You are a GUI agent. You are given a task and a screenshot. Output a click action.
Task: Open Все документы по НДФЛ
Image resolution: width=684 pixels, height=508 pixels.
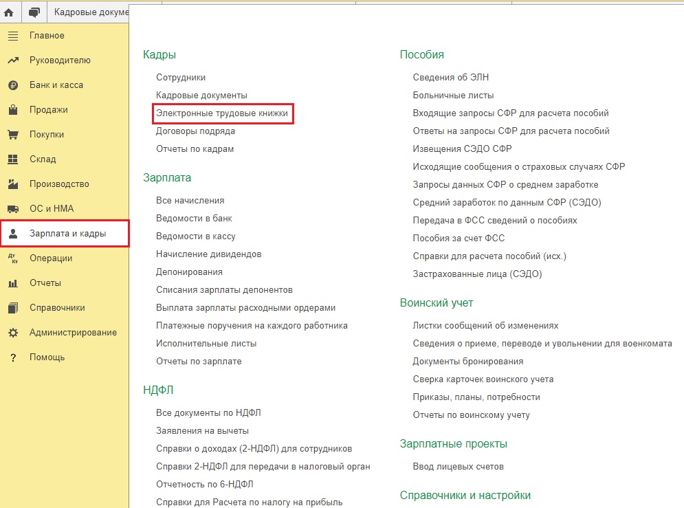(208, 412)
